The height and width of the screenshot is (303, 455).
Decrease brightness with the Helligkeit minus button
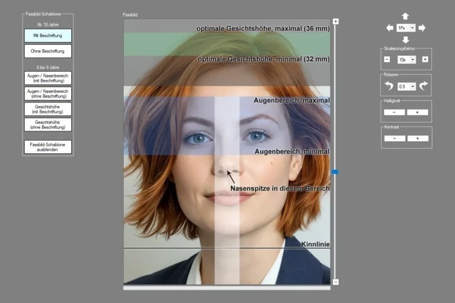(x=394, y=112)
